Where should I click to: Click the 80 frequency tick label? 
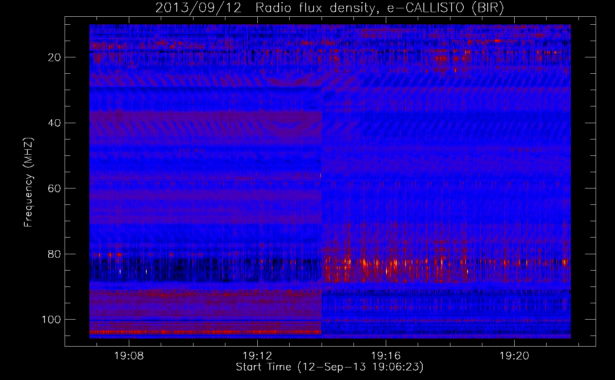click(55, 254)
